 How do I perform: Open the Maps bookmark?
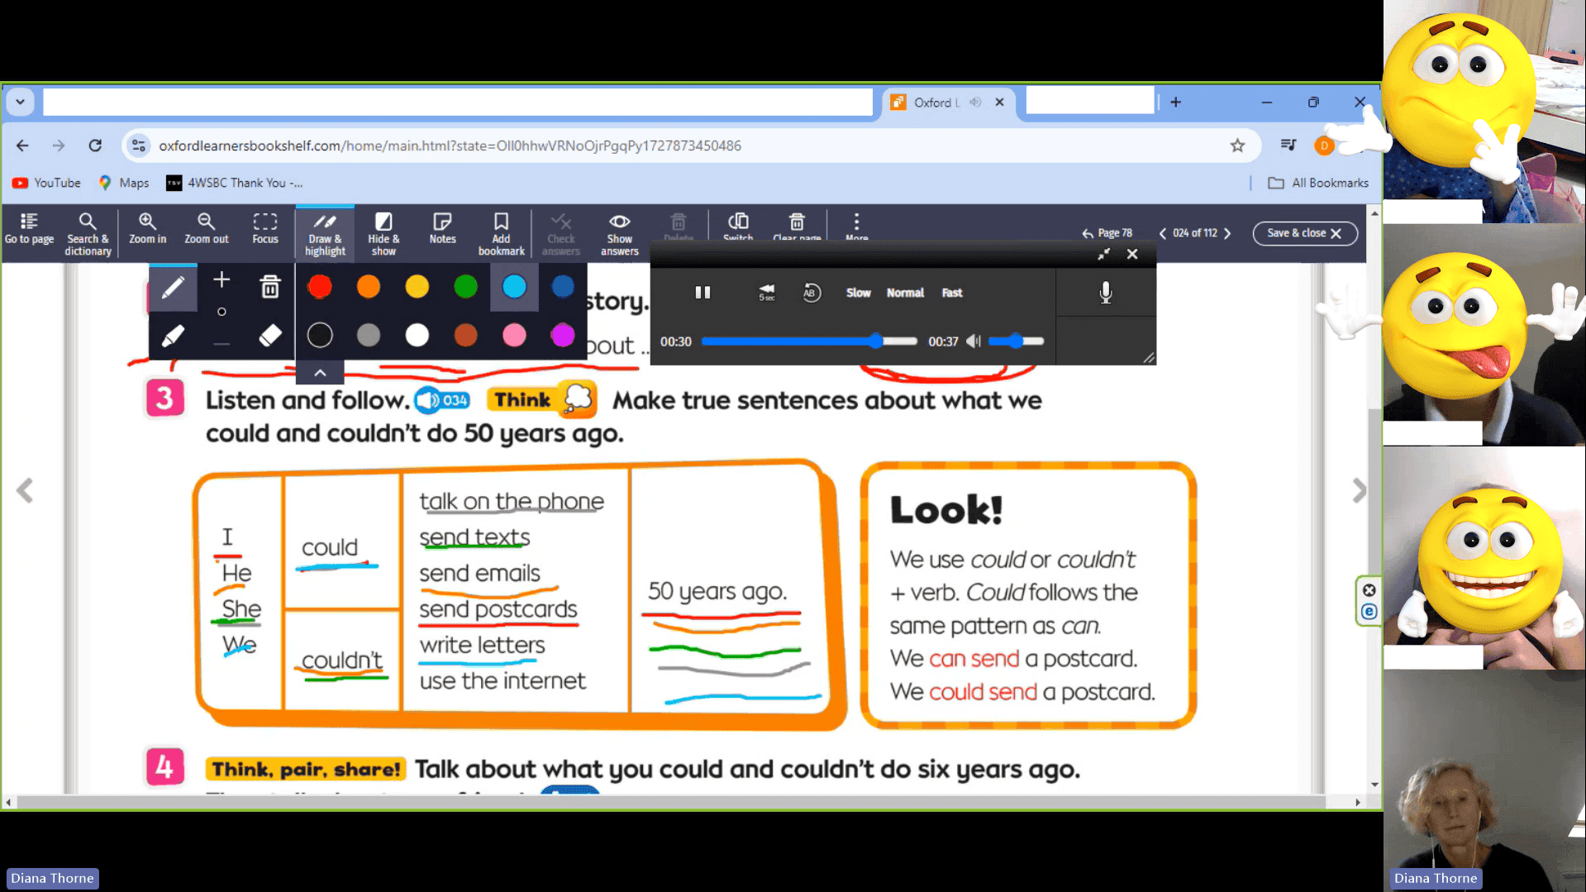(124, 183)
